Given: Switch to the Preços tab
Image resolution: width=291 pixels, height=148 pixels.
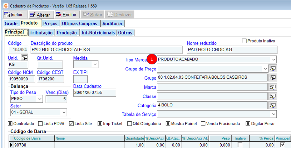Looking at the screenshot, I should pos(50,23).
